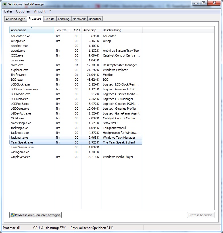Select the LCDMon.exe process
This screenshot has width=223, height=233.
pyautogui.click(x=76, y=99)
